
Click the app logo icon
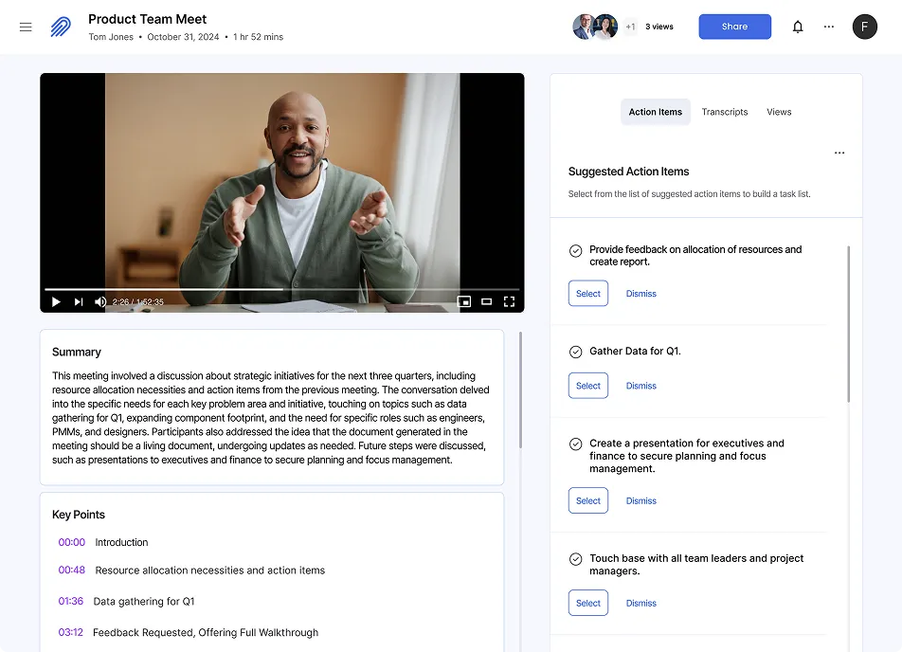(61, 27)
